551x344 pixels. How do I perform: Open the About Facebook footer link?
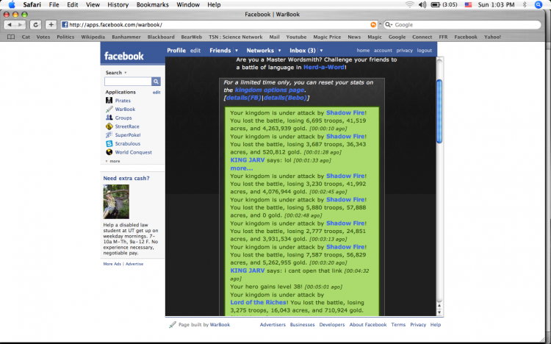[368, 325]
